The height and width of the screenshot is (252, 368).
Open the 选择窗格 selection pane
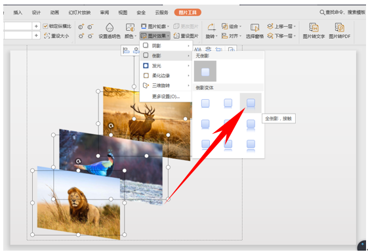(255, 31)
